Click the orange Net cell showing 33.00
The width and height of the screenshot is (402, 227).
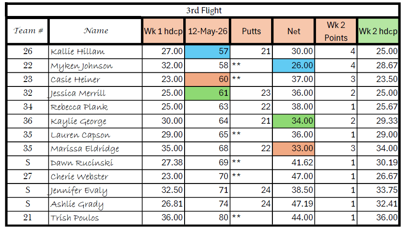click(294, 149)
